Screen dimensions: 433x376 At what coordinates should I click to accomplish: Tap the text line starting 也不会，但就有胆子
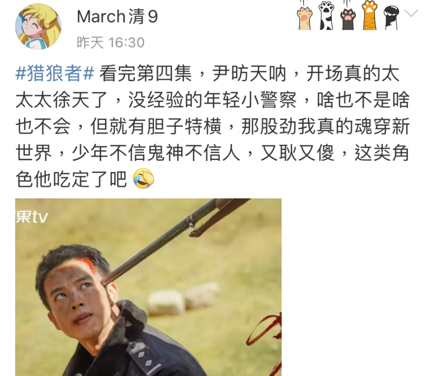(212, 126)
